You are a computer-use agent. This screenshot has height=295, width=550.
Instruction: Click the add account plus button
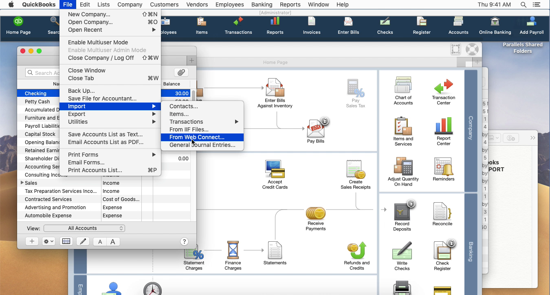(32, 241)
